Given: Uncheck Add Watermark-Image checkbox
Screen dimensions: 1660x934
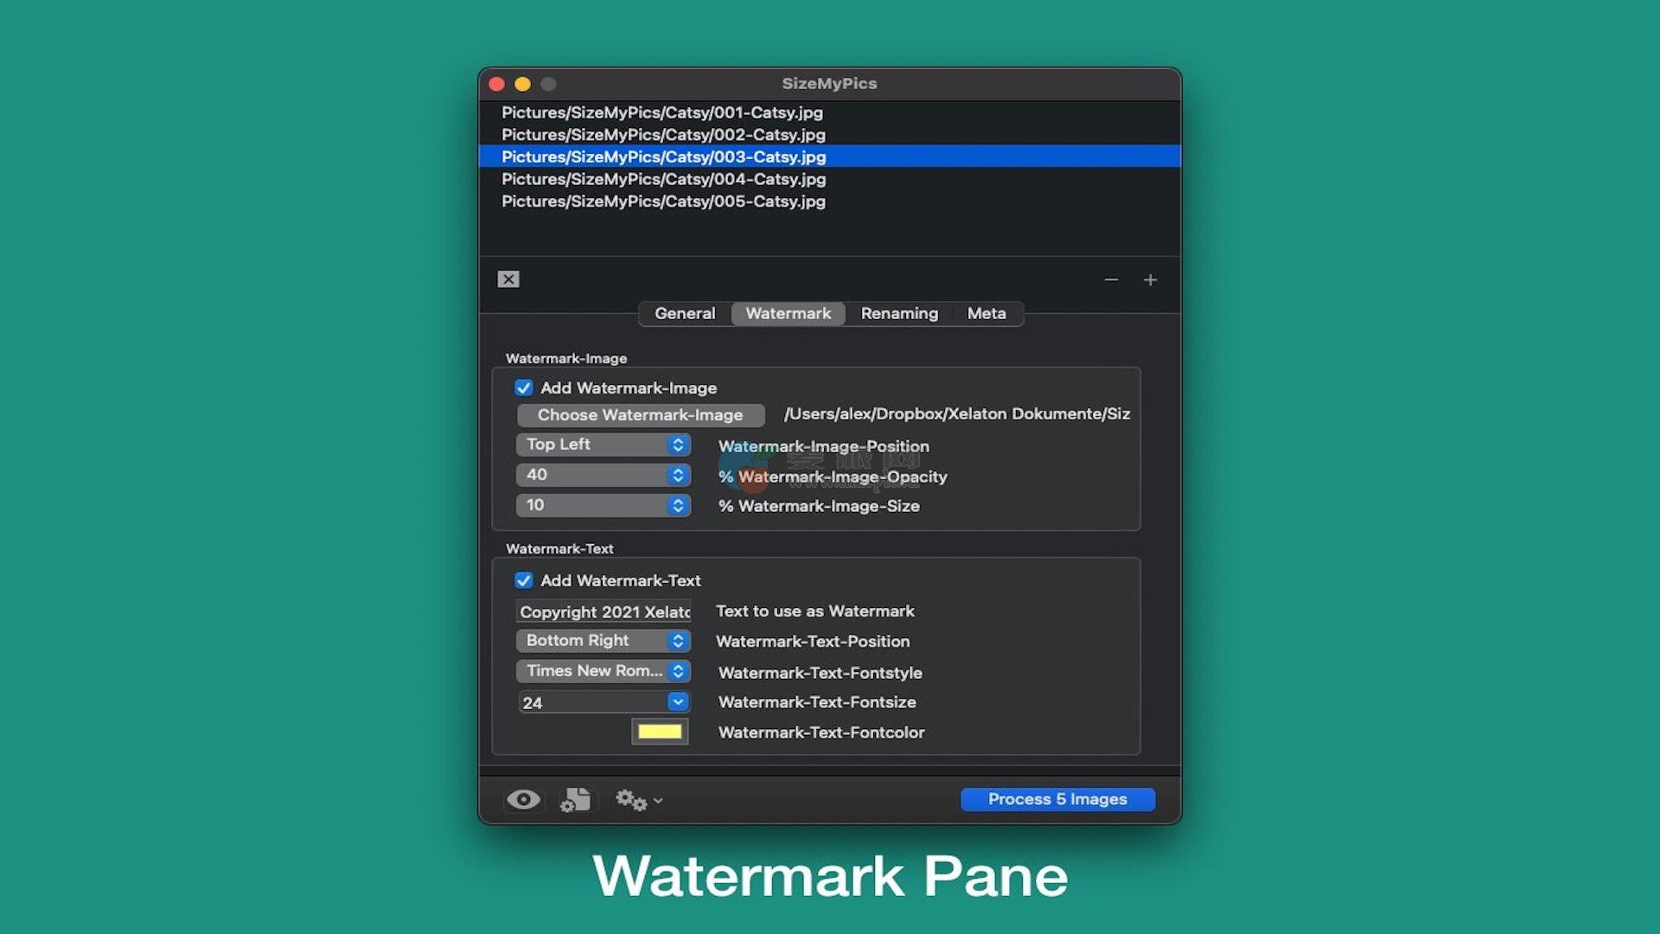Looking at the screenshot, I should click(x=524, y=388).
